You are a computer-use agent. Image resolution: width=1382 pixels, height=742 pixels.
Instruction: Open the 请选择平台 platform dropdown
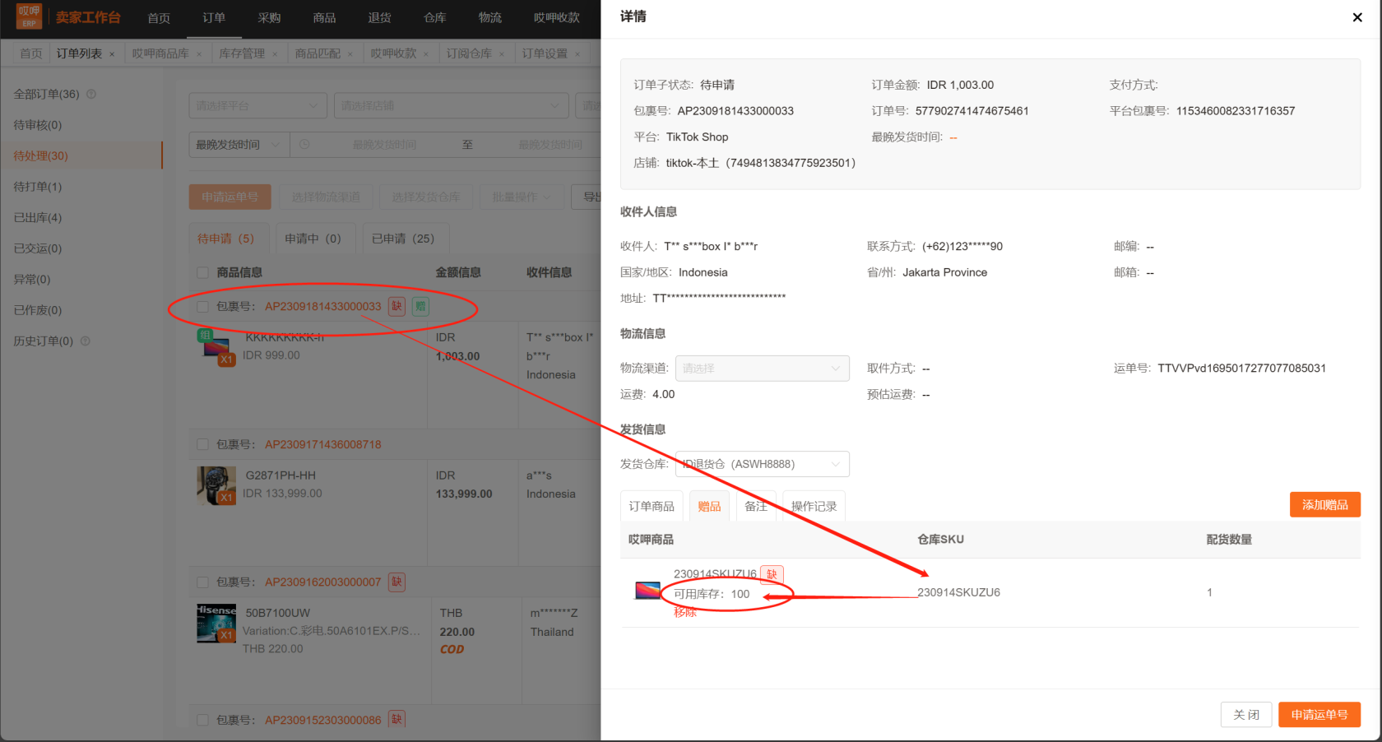[x=257, y=105]
